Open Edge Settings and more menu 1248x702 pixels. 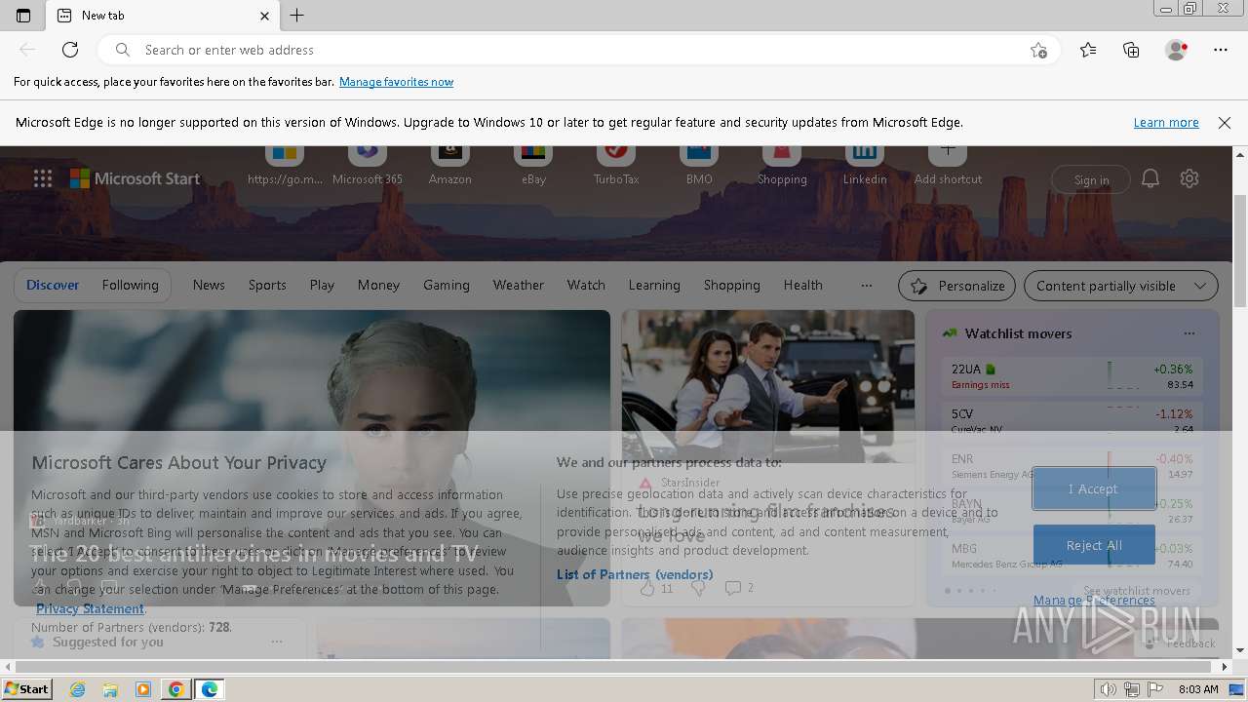click(x=1221, y=50)
